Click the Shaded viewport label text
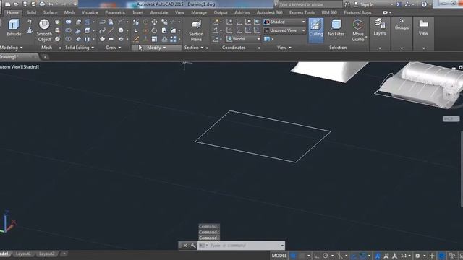The height and width of the screenshot is (260, 463). tap(30, 67)
